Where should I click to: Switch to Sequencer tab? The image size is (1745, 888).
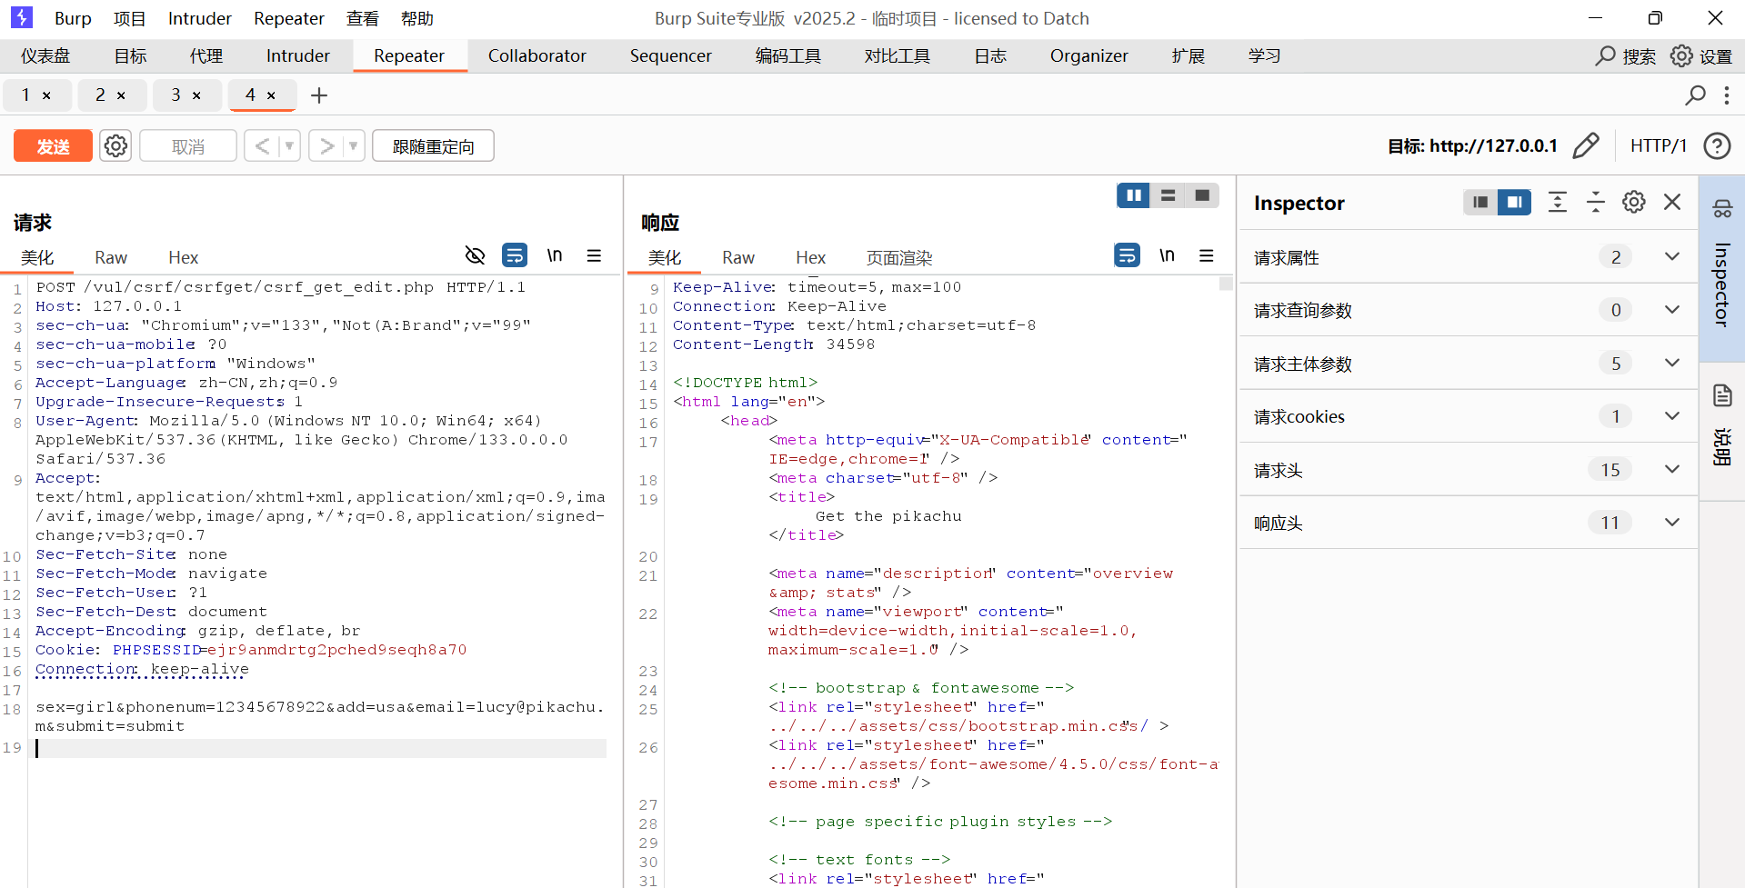pyautogui.click(x=671, y=55)
